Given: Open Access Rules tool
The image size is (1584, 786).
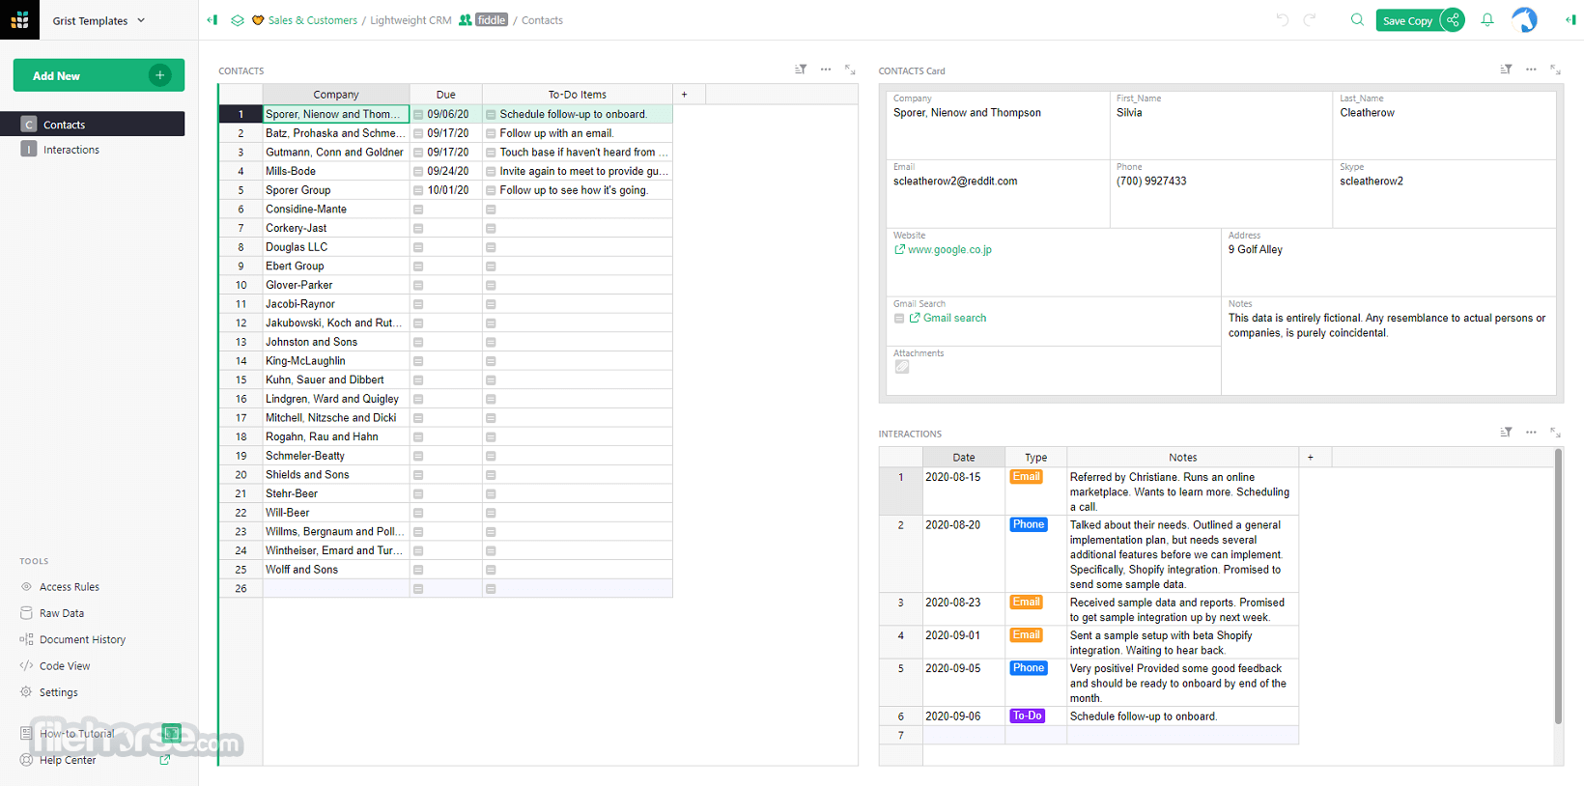Looking at the screenshot, I should (70, 587).
